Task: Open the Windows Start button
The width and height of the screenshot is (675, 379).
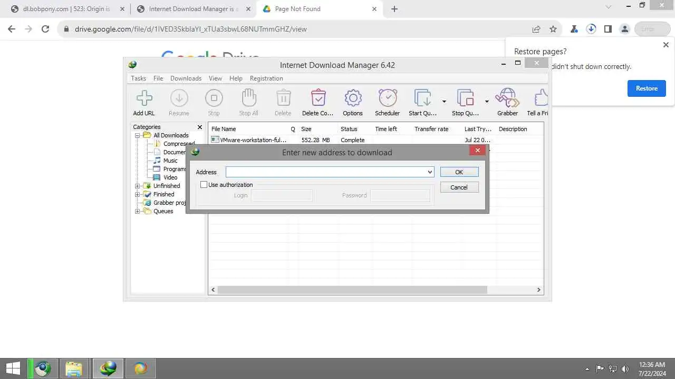Action: (13, 368)
